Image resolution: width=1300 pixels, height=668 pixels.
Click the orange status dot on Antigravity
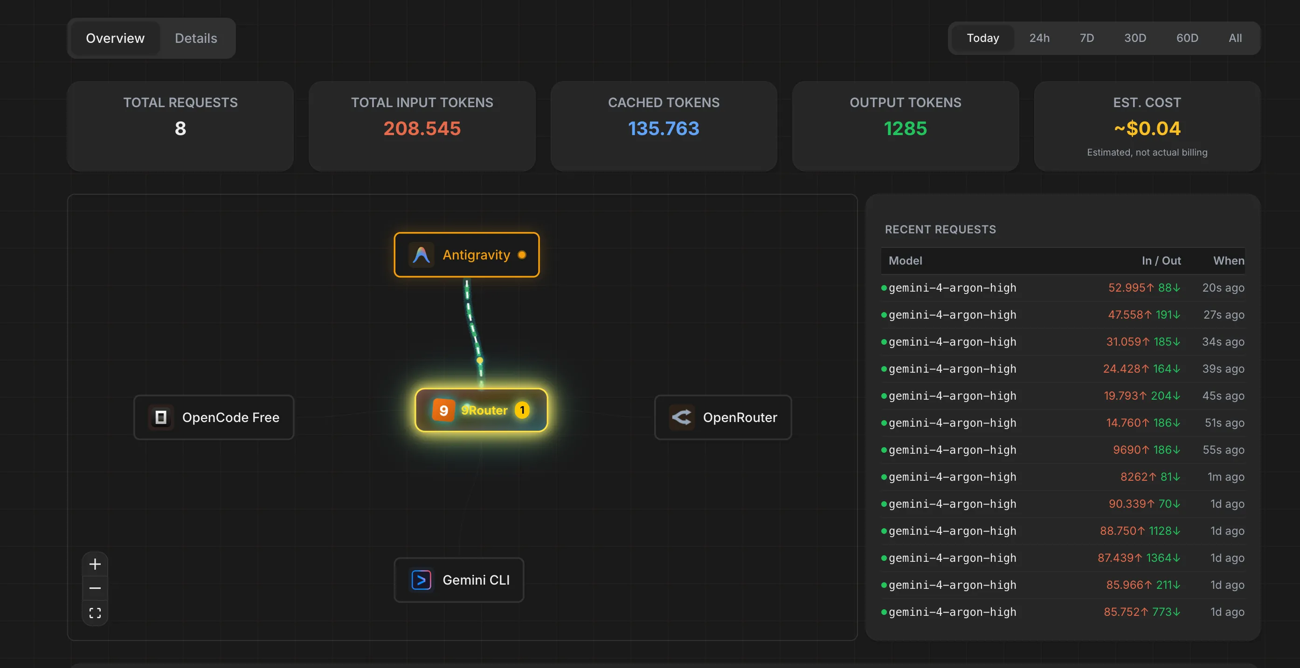tap(522, 255)
